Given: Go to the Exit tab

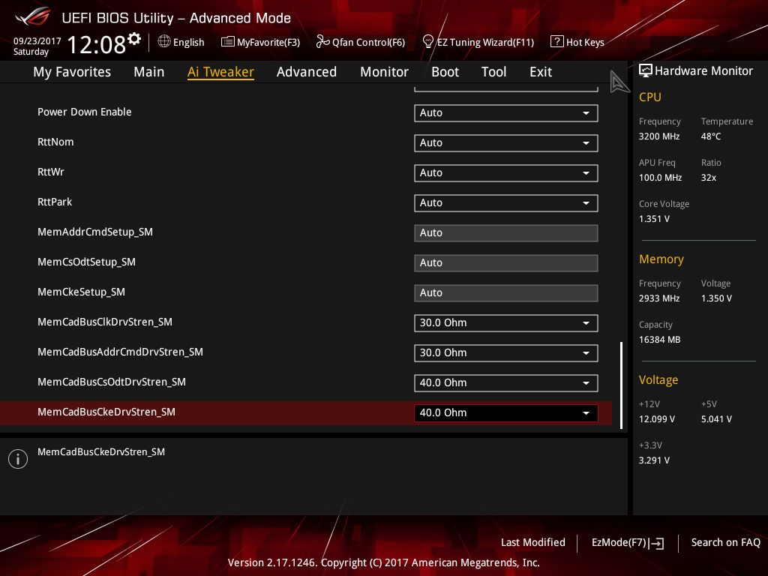Looking at the screenshot, I should tap(541, 72).
